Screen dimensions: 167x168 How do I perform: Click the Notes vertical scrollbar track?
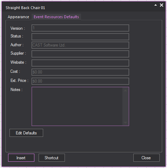(125, 106)
